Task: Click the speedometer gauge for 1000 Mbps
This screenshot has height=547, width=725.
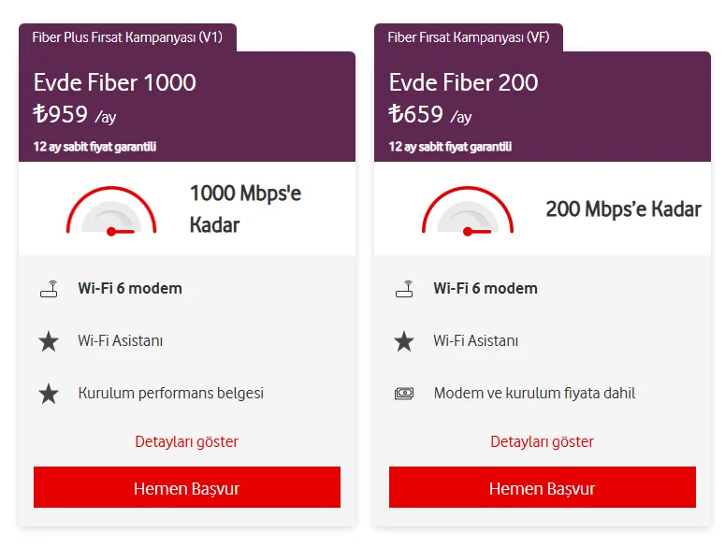Action: tap(111, 210)
